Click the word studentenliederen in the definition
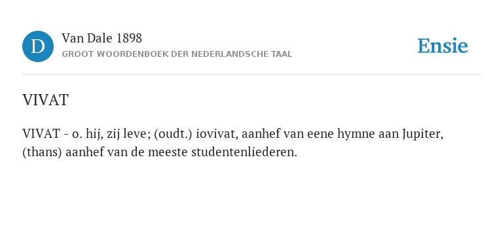Viewport: 503px width, 251px height. tap(244, 152)
